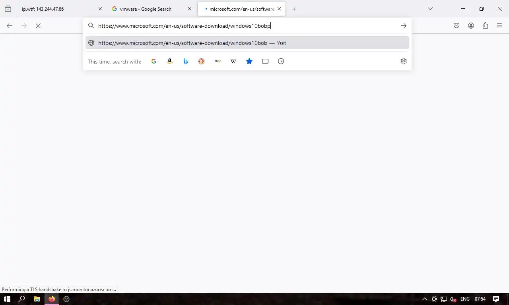Click the address bar URL field
Screen dimensions: 509x305
point(247,26)
